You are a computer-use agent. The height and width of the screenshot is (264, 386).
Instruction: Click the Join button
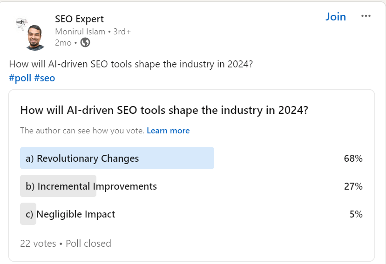[x=335, y=17]
